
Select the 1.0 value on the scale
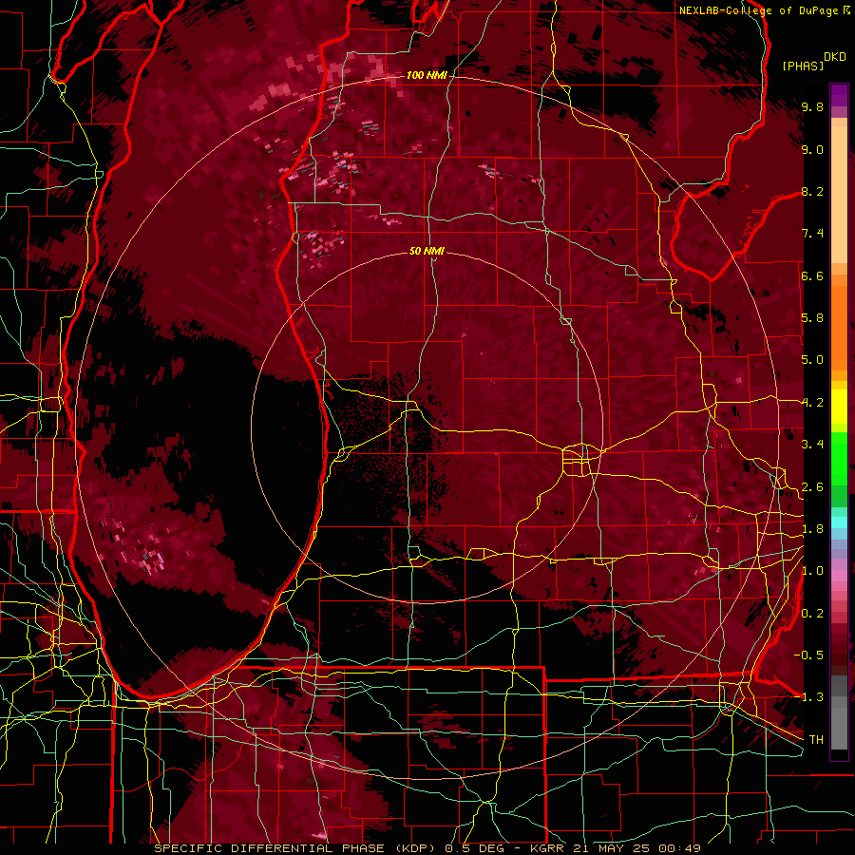click(x=812, y=571)
